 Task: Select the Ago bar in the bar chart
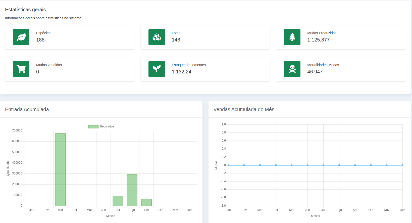pos(132,190)
